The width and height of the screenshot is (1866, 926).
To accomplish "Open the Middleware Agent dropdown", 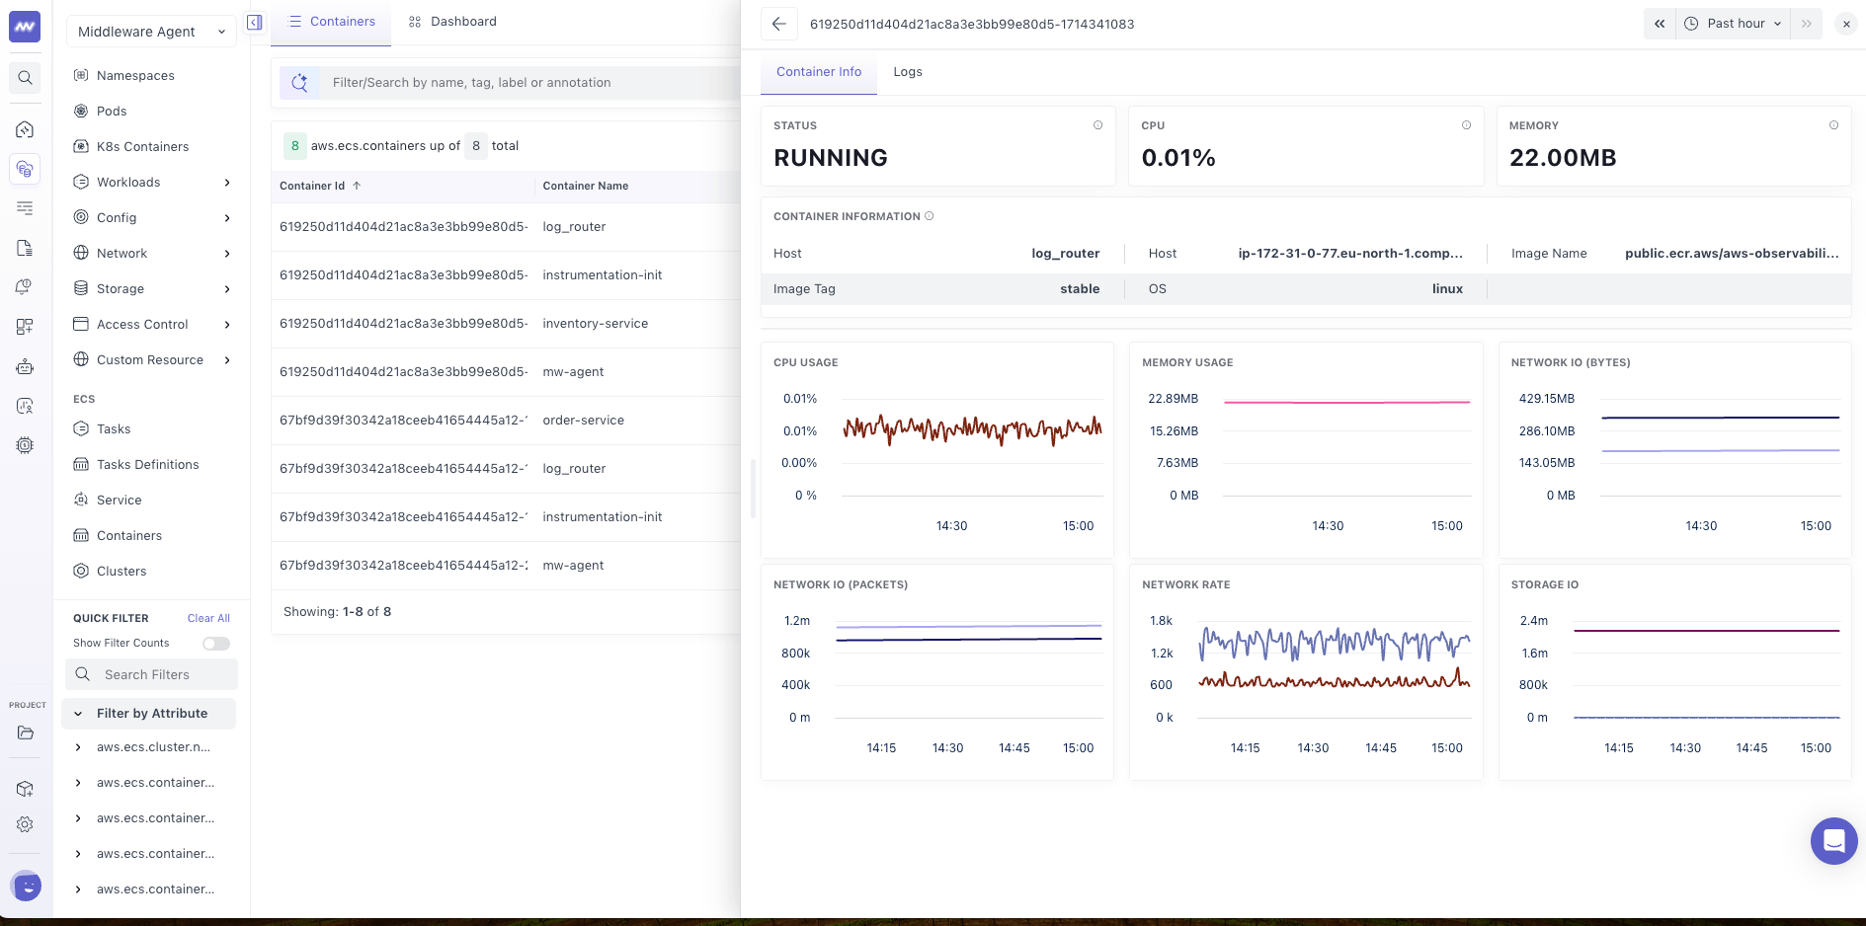I will pyautogui.click(x=151, y=32).
